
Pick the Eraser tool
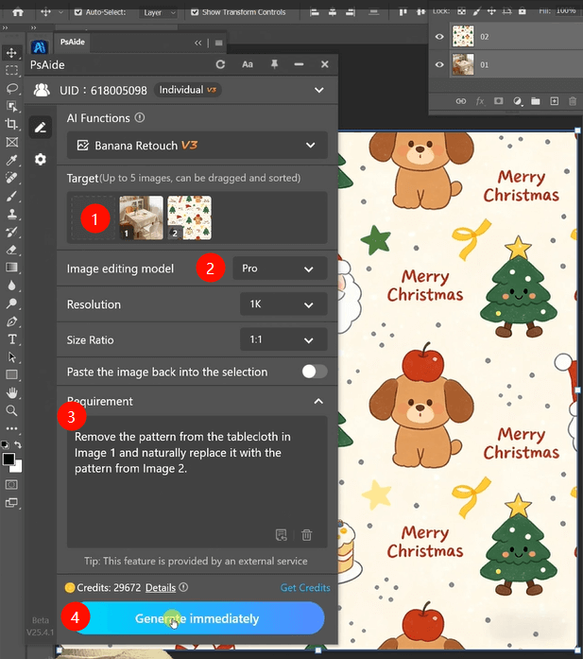(11, 250)
